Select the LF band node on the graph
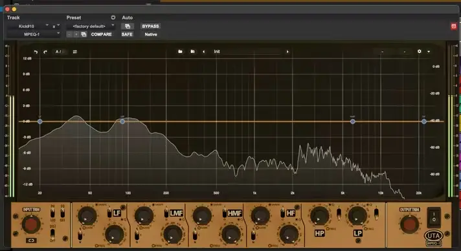Image resolution: width=461 pixels, height=251 pixels. click(40, 122)
